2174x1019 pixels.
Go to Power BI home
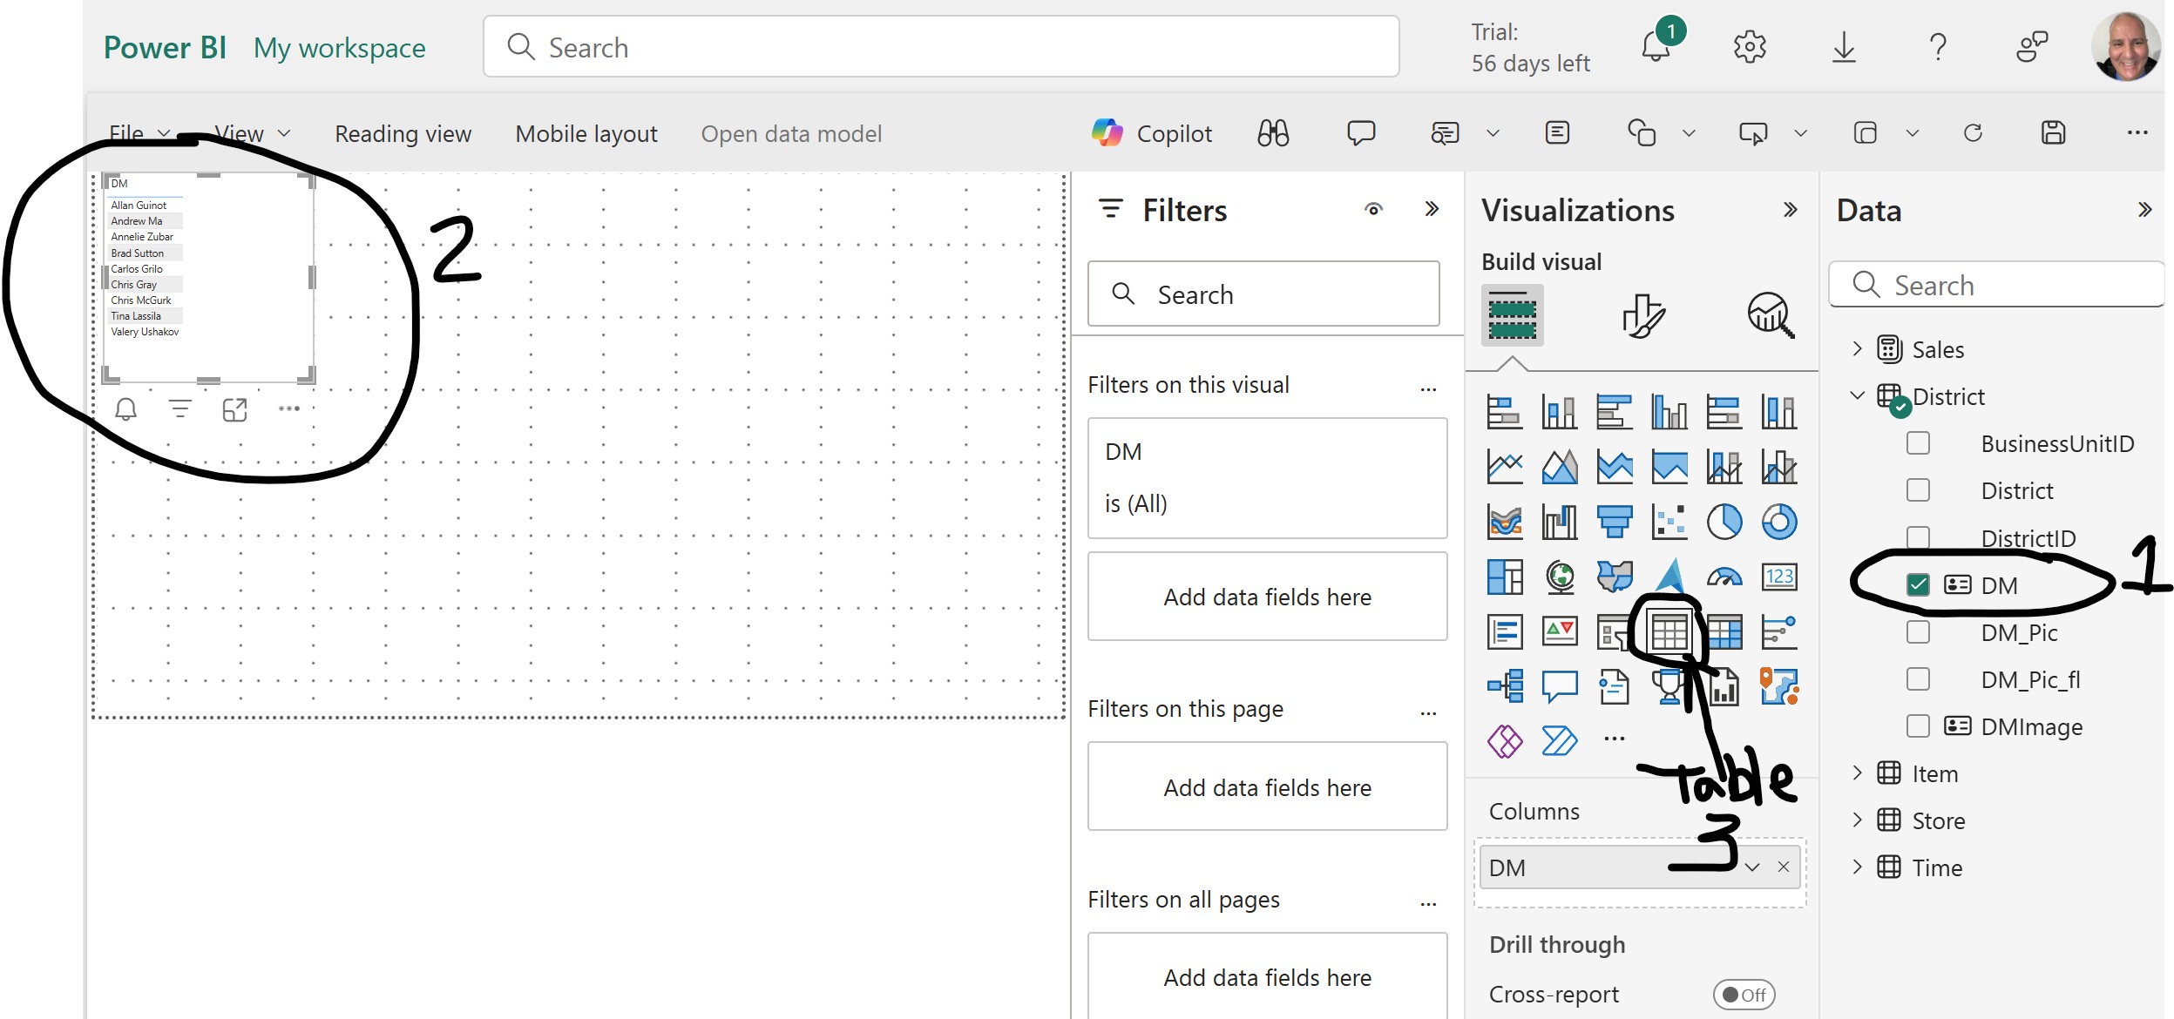(165, 48)
